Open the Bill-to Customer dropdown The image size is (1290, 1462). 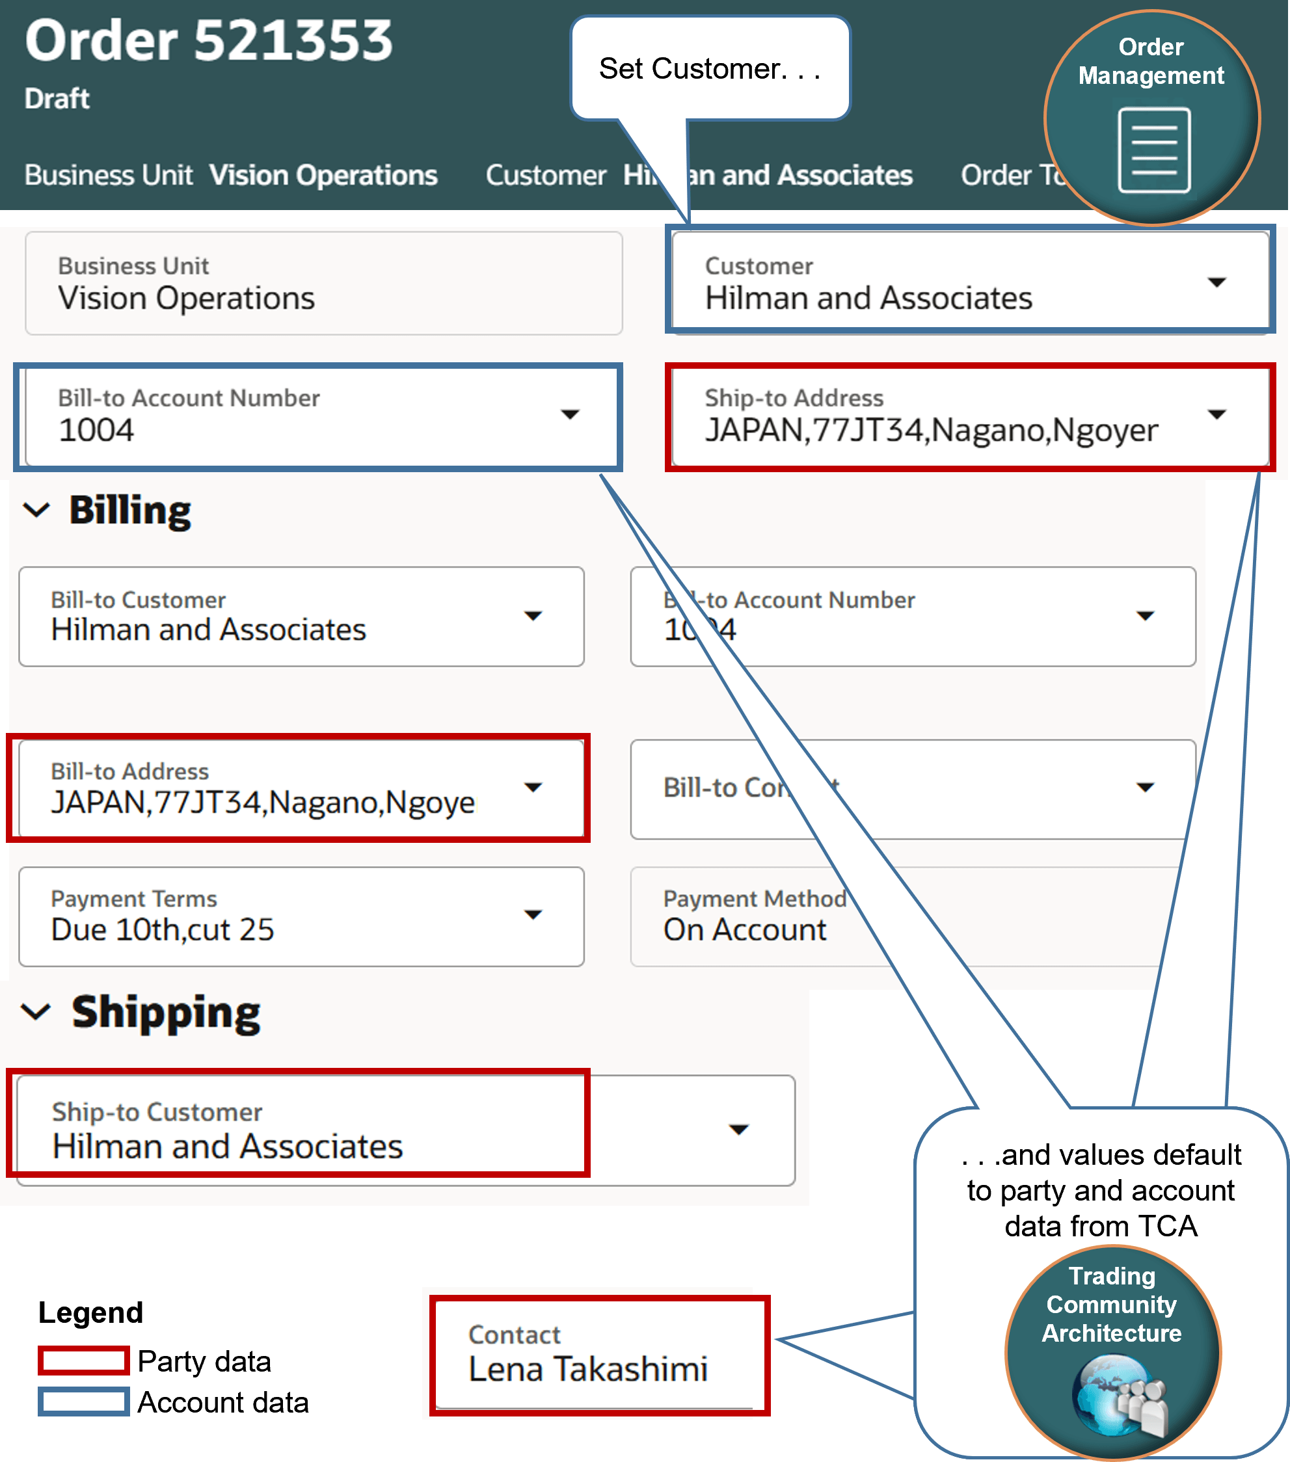click(533, 616)
